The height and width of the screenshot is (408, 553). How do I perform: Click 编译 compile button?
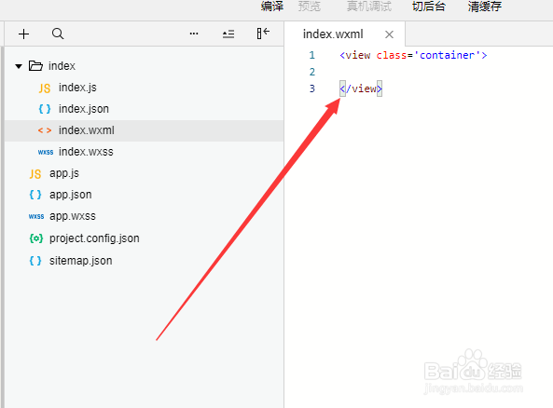click(272, 7)
